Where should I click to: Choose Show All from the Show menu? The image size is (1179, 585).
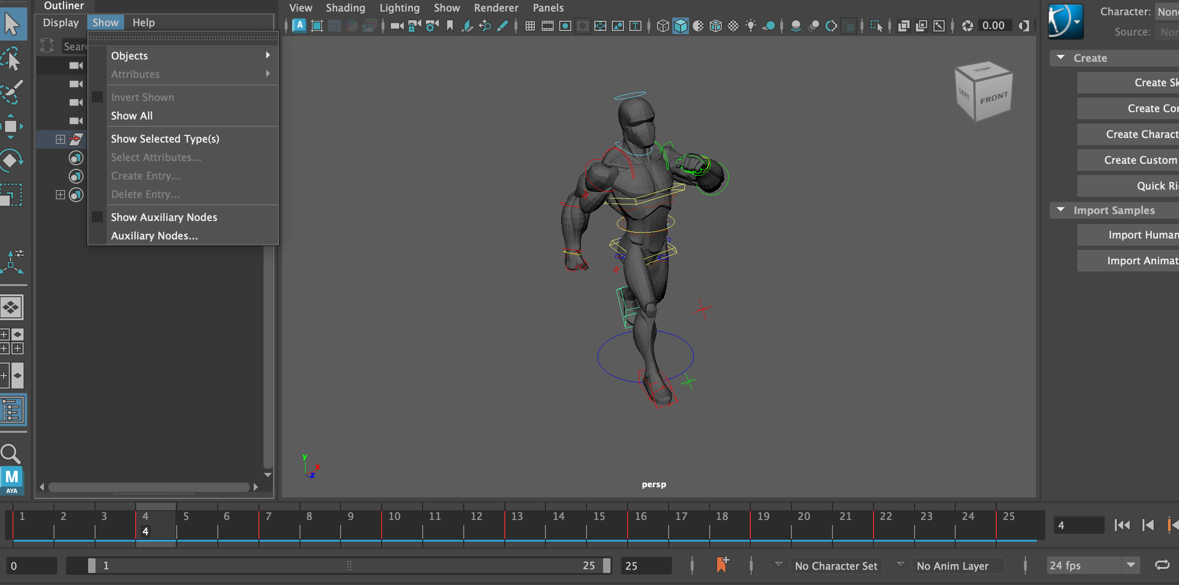[x=132, y=115]
